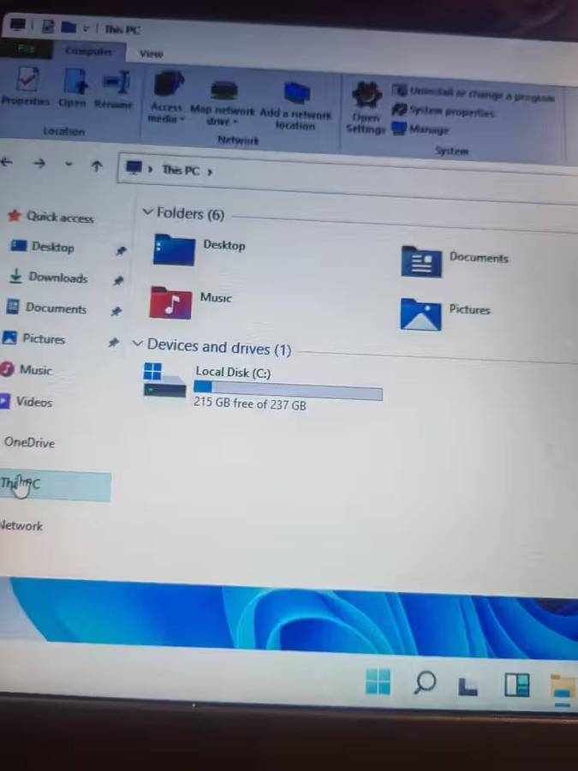Select Documents in sidebar

point(47,308)
